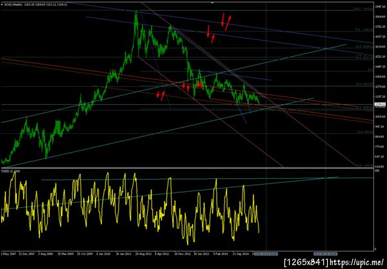Click the 6 Jun 2010 date label
Viewport: 387px width, 269px height.
coord(104,254)
